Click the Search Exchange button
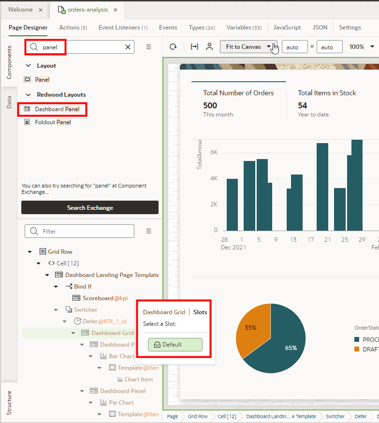 [90, 207]
